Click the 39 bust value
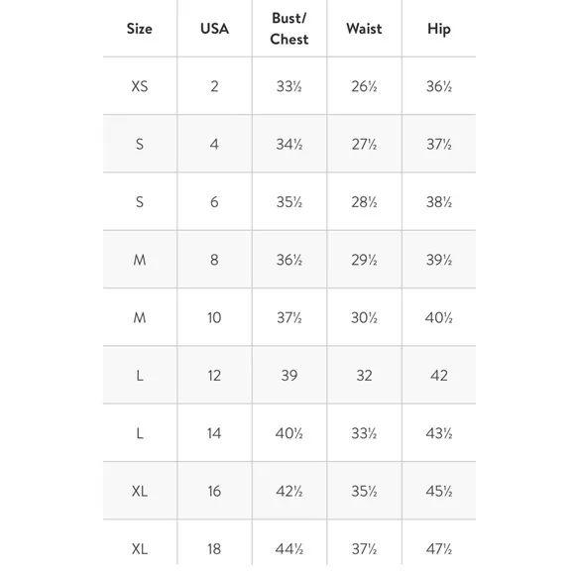Screen dimensions: 575x575 click(x=289, y=376)
